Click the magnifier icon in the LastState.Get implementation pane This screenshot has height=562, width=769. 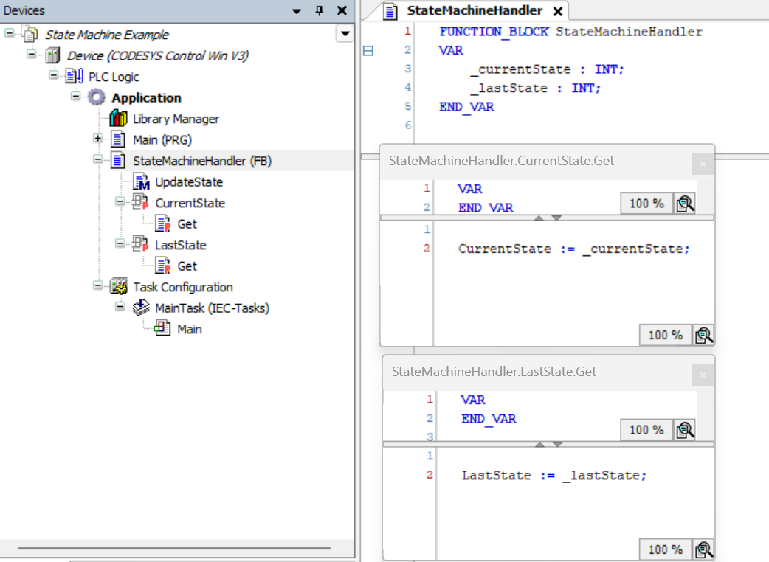703,549
